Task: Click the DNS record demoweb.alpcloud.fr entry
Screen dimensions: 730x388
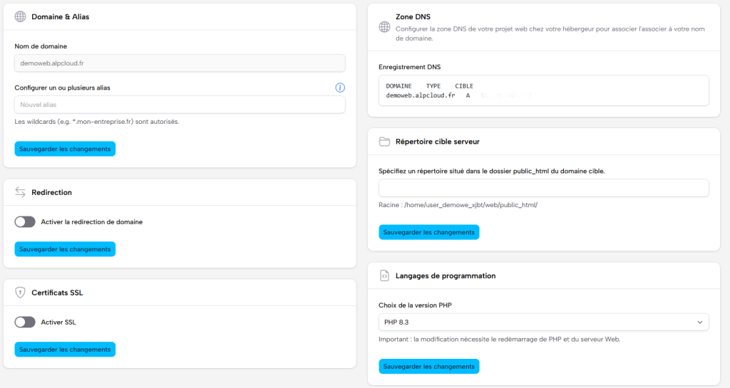Action: [x=421, y=95]
